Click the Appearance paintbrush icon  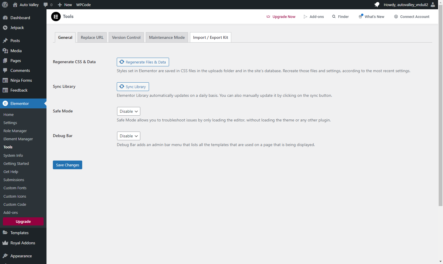(5, 256)
